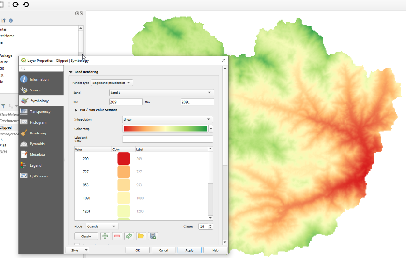Click the green arrows icon beside remove
Image resolution: width=406 pixels, height=258 pixels.
129,236
